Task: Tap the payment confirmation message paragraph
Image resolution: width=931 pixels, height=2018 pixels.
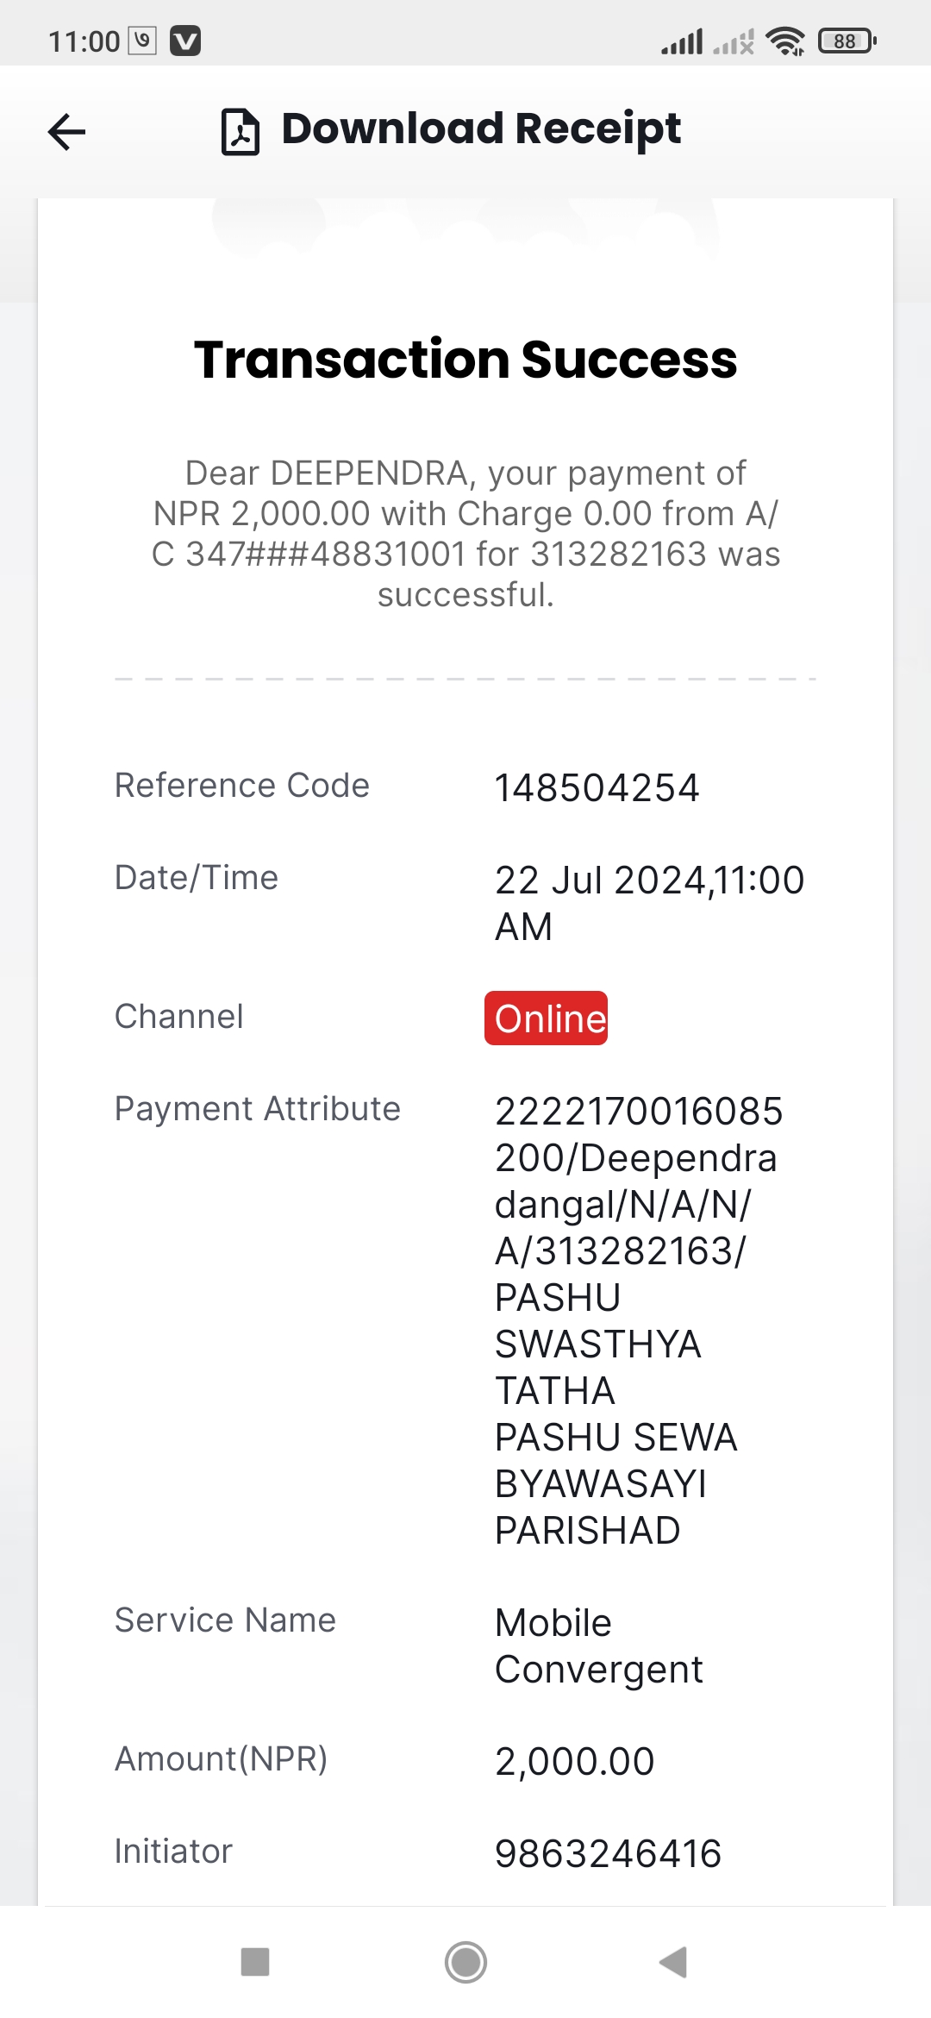Action: pos(465,534)
